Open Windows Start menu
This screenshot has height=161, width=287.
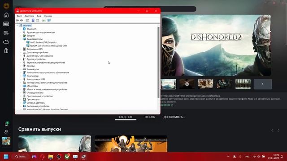point(6,157)
